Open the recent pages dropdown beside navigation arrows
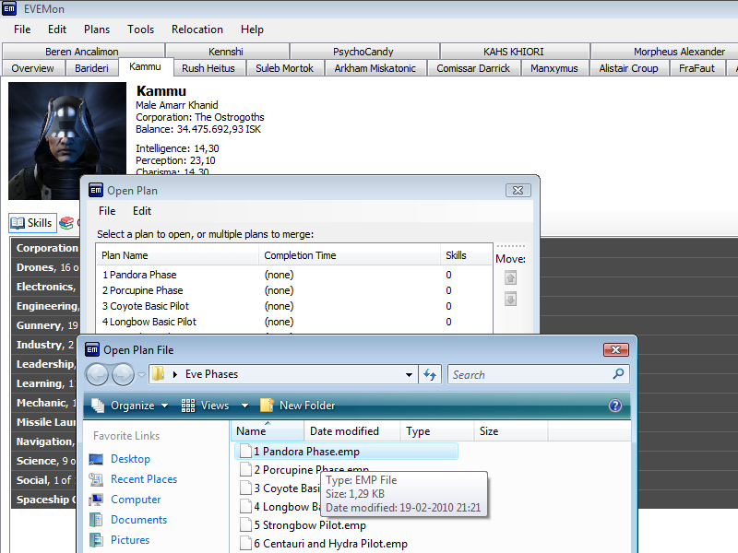The width and height of the screenshot is (738, 553). click(x=141, y=375)
